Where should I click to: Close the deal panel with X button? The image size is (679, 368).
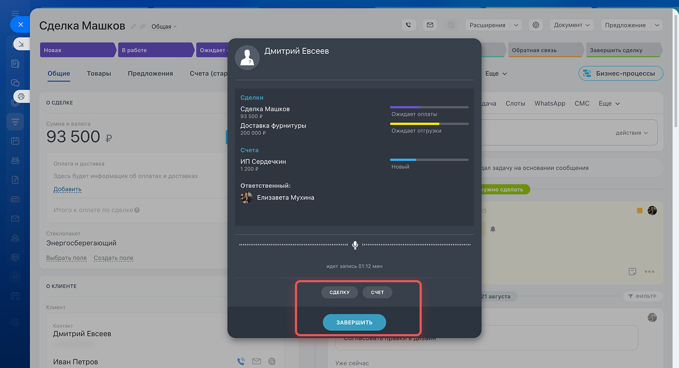[20, 24]
